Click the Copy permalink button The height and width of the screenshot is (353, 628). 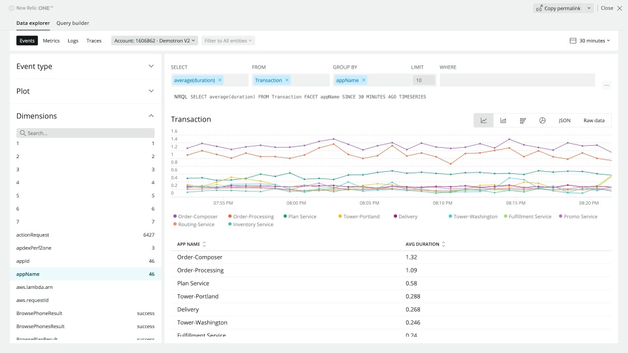pos(559,8)
